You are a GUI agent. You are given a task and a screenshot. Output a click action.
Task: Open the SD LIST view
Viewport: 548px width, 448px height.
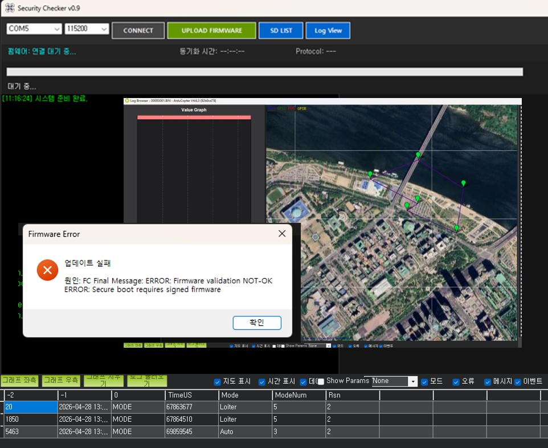281,30
